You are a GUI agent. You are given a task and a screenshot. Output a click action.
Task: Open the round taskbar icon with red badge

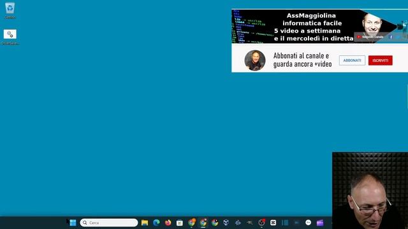pos(261,223)
